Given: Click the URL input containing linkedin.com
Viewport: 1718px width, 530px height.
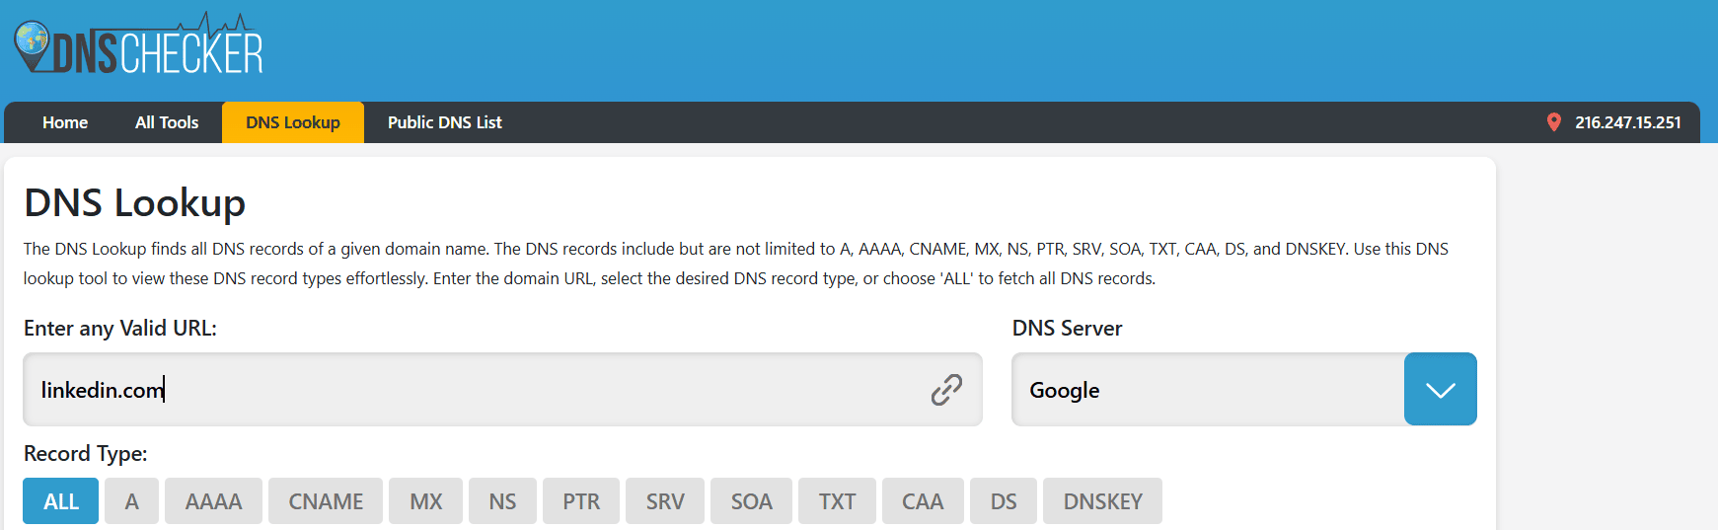Looking at the screenshot, I should pyautogui.click(x=502, y=389).
